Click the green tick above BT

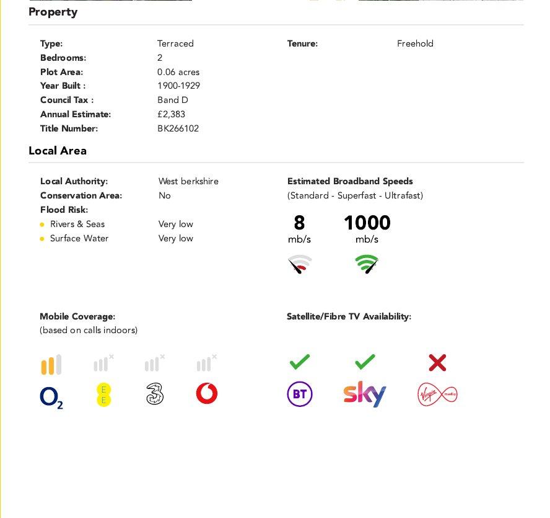pyautogui.click(x=300, y=362)
